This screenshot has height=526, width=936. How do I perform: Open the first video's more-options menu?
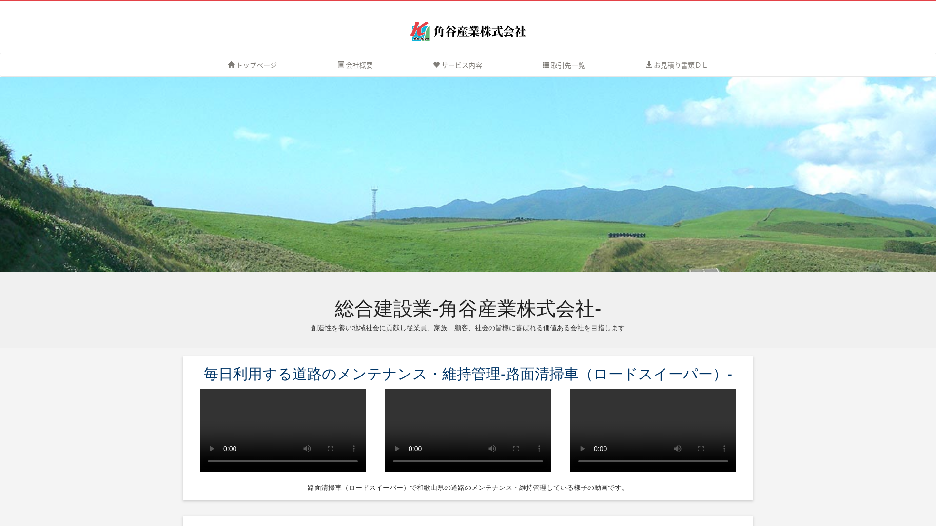click(354, 449)
